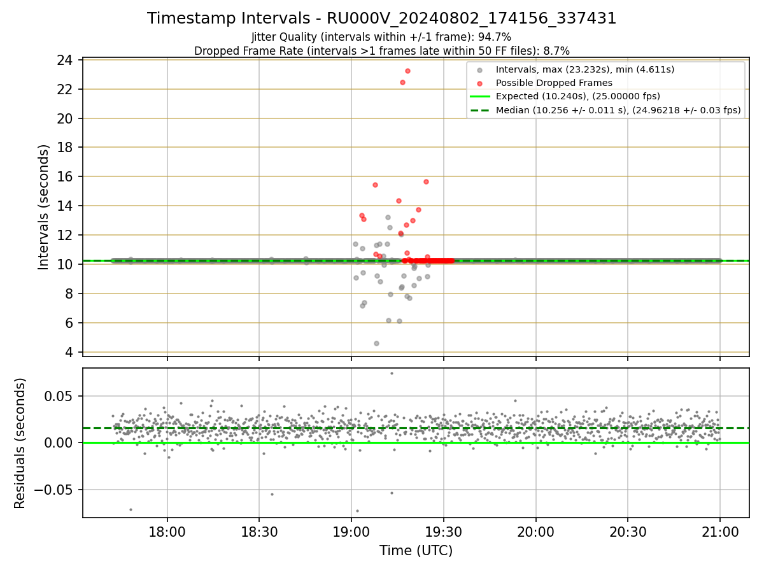Click the x-axis tick label '20:30'
Image resolution: width=764 pixels, height=573 pixels.
628,532
